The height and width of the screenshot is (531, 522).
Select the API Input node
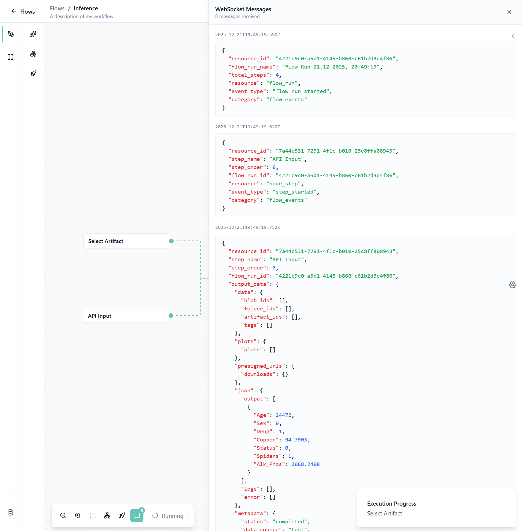[x=127, y=316]
